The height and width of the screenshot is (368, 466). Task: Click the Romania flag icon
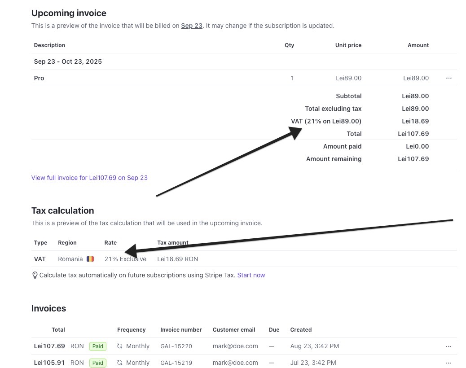pyautogui.click(x=90, y=259)
